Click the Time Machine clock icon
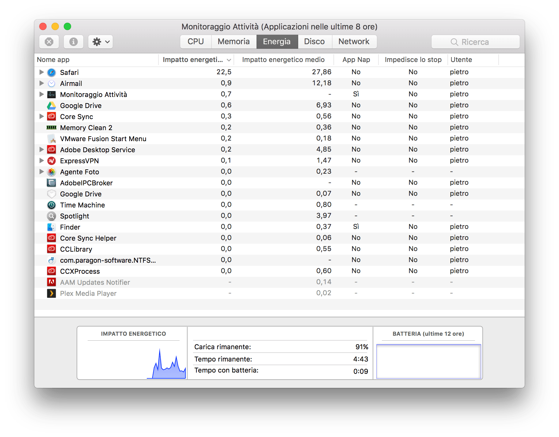The height and width of the screenshot is (437, 559). (x=51, y=205)
